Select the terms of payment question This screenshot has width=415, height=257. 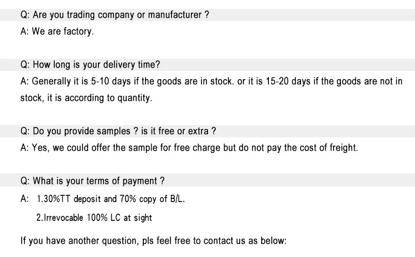click(92, 181)
